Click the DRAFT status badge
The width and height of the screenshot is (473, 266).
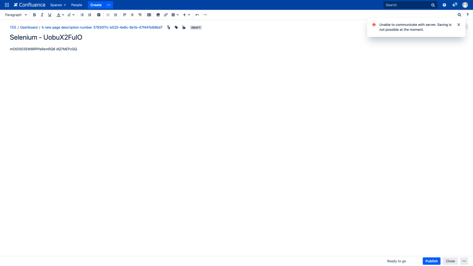(x=196, y=27)
